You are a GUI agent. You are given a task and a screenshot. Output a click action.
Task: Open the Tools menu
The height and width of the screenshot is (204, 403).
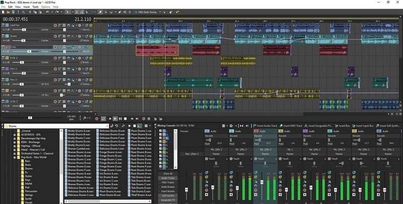click(x=35, y=7)
